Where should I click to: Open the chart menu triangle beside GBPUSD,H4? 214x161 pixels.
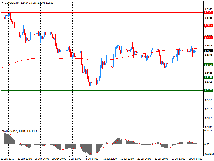[x=2, y=3]
